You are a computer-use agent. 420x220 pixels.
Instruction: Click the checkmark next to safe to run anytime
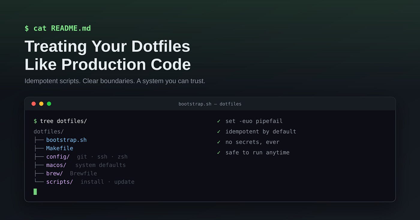(x=219, y=153)
